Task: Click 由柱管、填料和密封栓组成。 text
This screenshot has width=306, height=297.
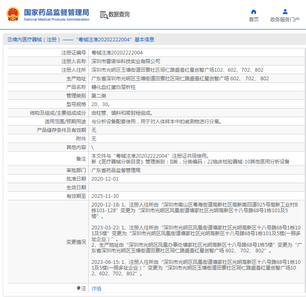Action: point(122,113)
